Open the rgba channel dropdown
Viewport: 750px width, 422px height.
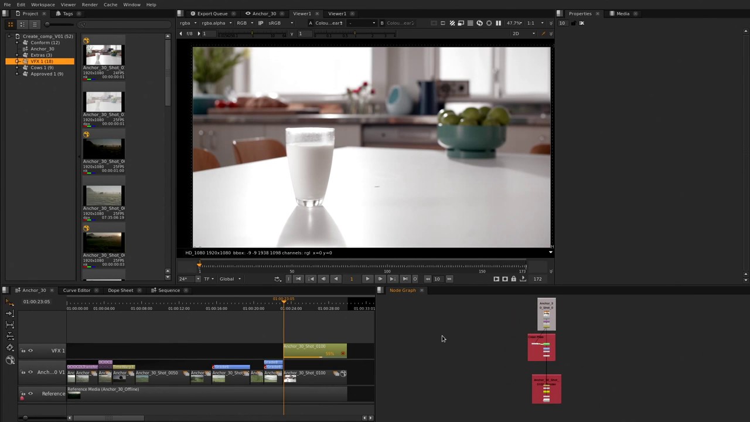(188, 23)
